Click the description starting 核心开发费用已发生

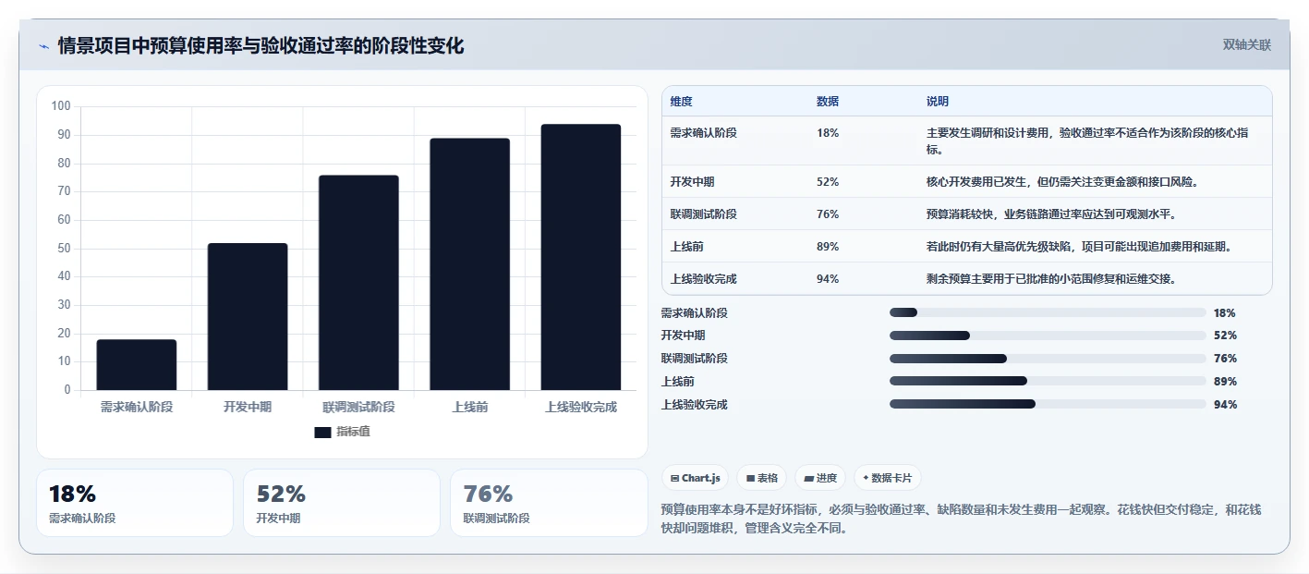(1062, 182)
